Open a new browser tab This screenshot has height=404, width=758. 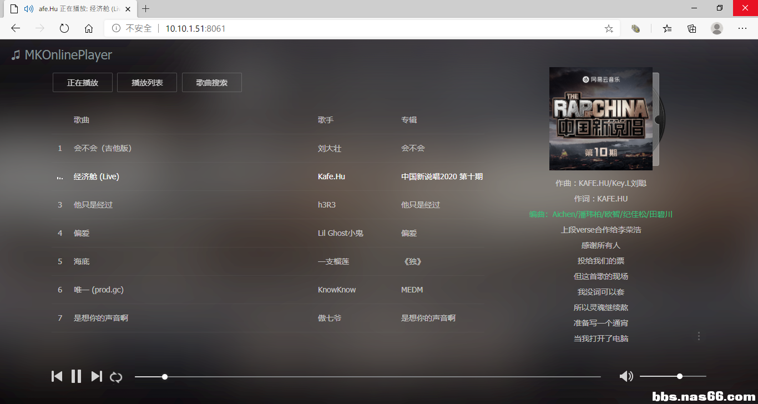click(x=146, y=8)
